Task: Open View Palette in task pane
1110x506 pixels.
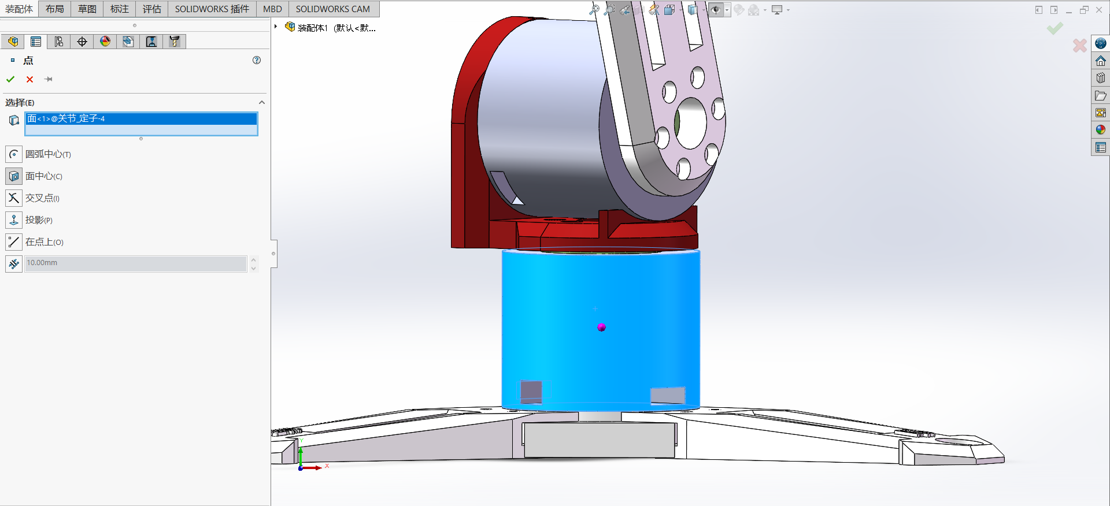Action: coord(1101,113)
